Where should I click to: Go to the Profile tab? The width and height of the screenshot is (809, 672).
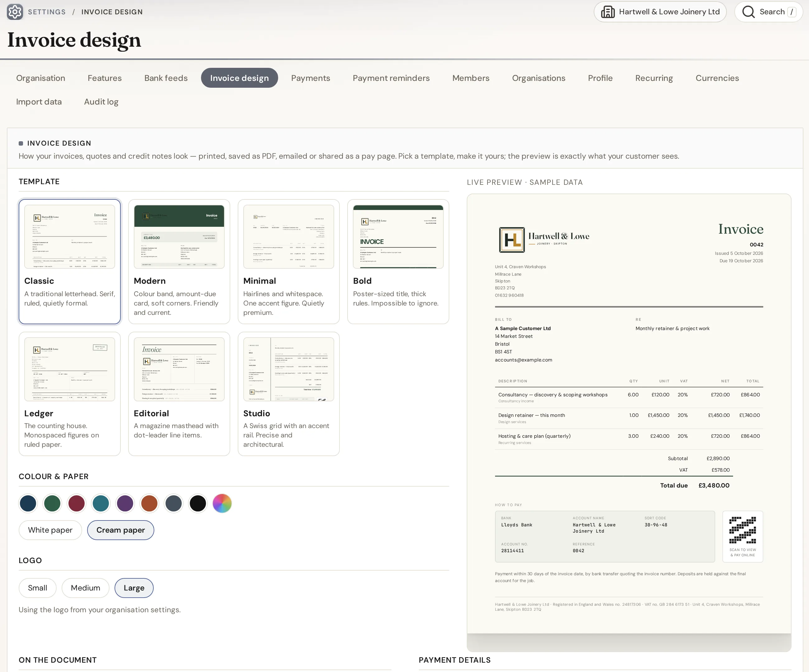[600, 78]
